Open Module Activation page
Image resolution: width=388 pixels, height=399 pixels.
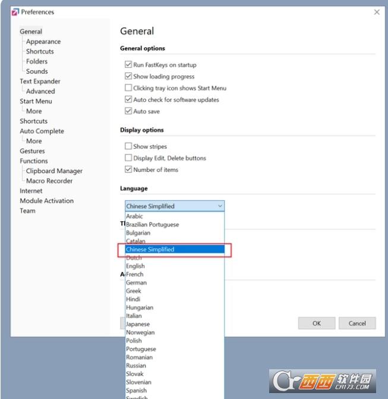tap(47, 200)
